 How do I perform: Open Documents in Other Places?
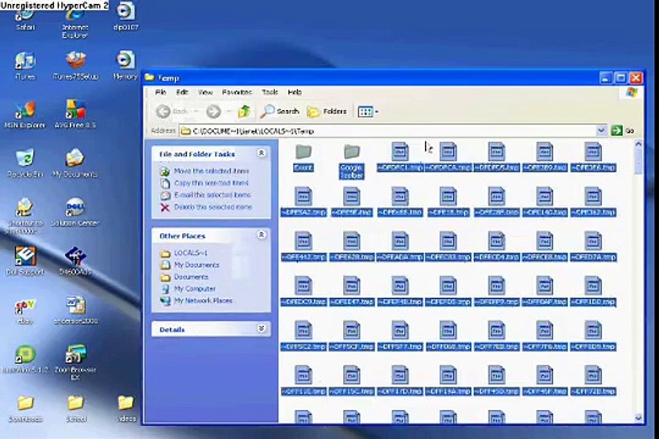[x=191, y=277]
